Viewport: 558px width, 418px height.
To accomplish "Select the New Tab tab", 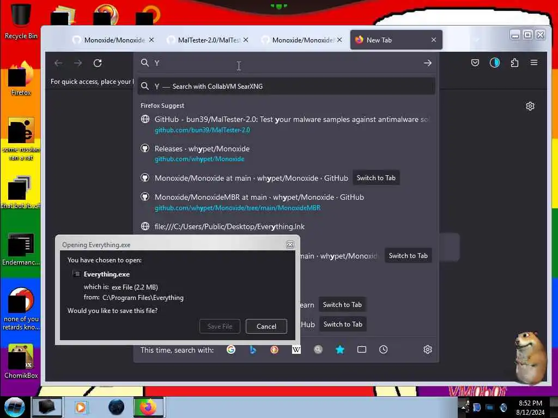I will [396, 40].
